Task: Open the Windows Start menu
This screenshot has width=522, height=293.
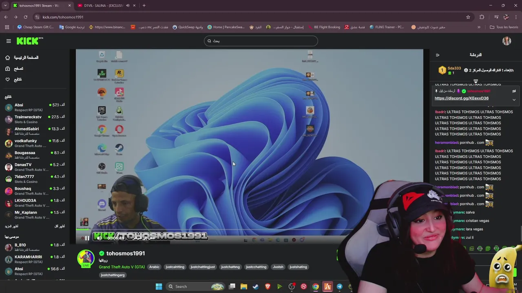Action: (x=159, y=286)
